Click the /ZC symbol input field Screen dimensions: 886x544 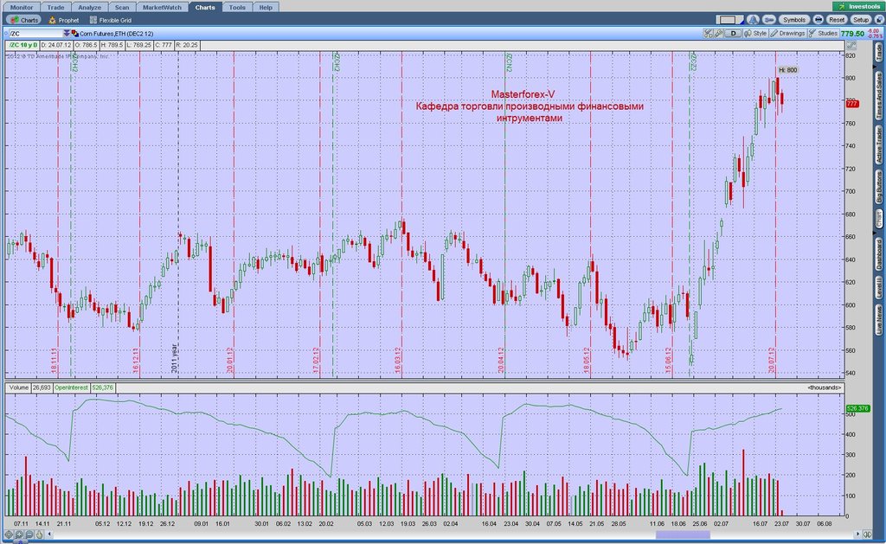[x=35, y=34]
